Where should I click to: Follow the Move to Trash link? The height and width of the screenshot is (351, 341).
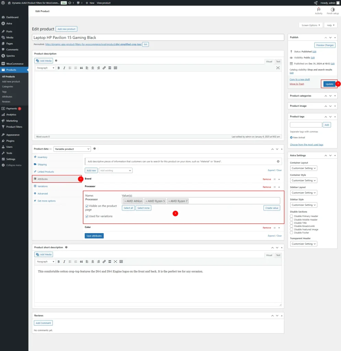[x=297, y=84]
